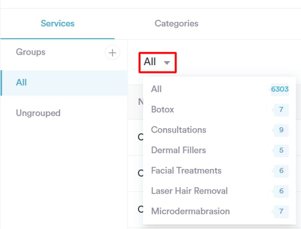
Task: Select the All option showing 6303
Action: [219, 89]
